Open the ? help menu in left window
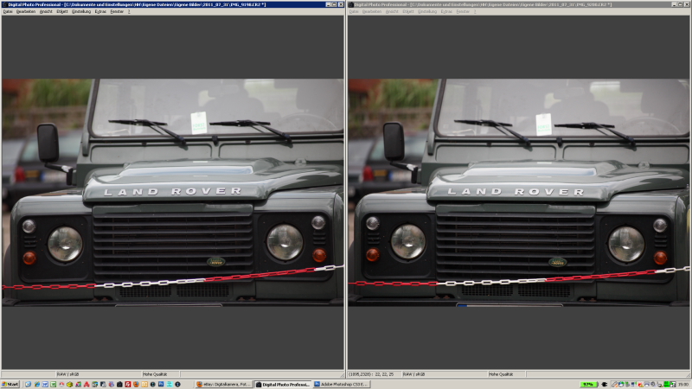 (129, 11)
